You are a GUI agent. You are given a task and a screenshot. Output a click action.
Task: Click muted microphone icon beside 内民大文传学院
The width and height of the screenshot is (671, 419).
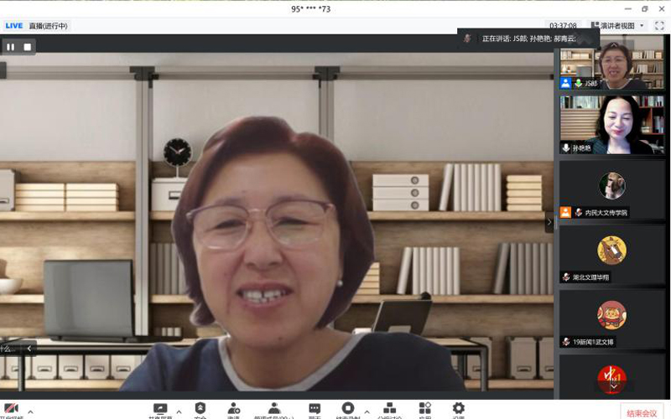coord(578,212)
